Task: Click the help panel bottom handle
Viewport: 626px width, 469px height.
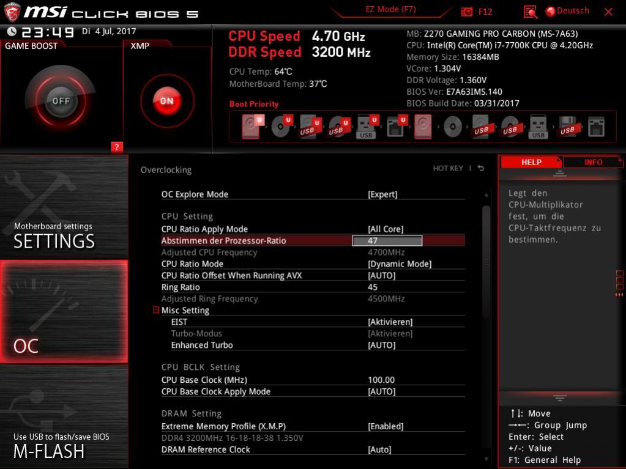Action: coord(560,397)
